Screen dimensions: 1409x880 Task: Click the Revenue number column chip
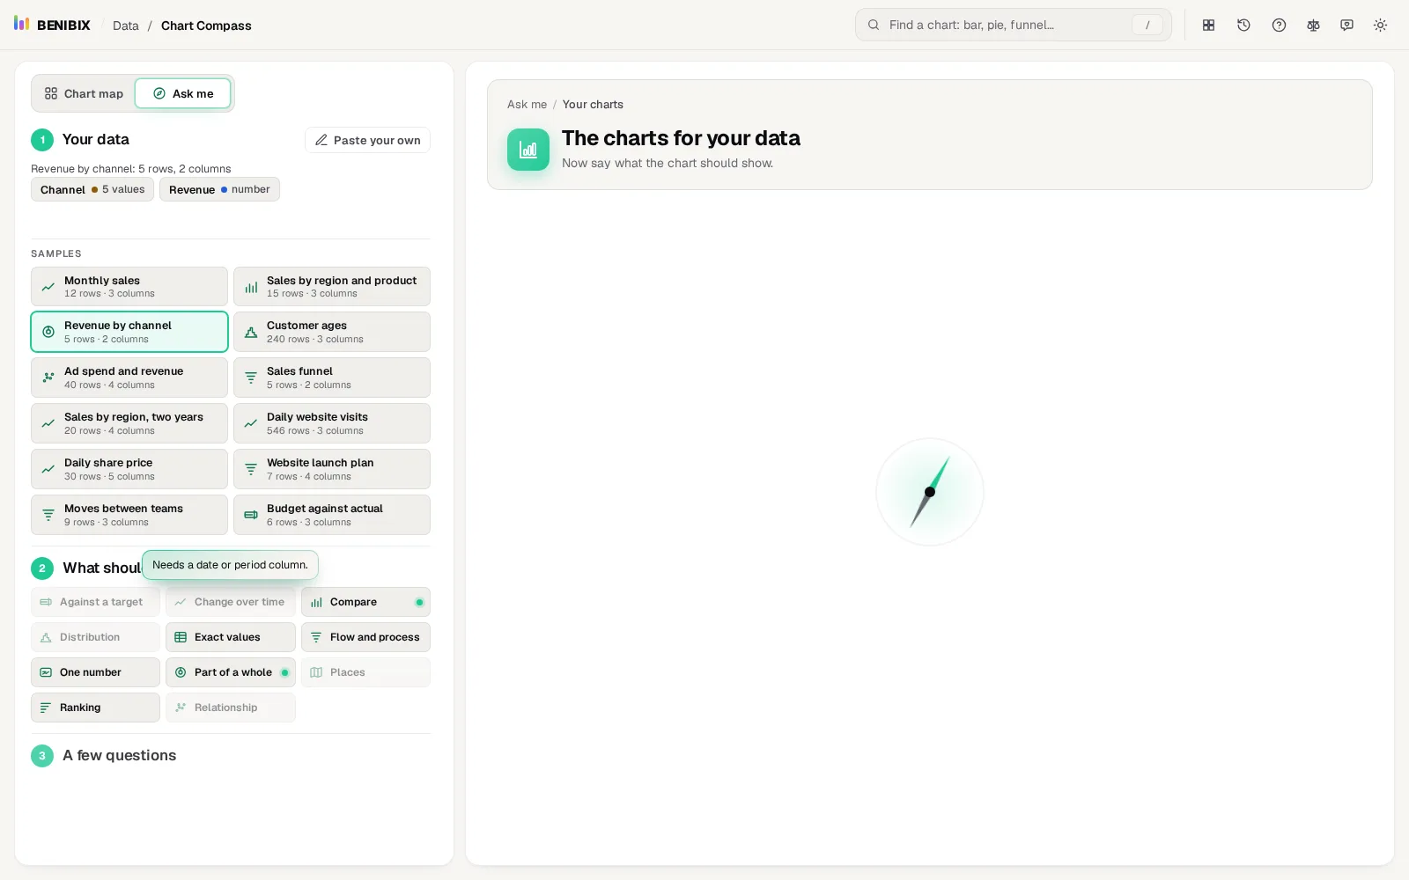[x=219, y=189]
